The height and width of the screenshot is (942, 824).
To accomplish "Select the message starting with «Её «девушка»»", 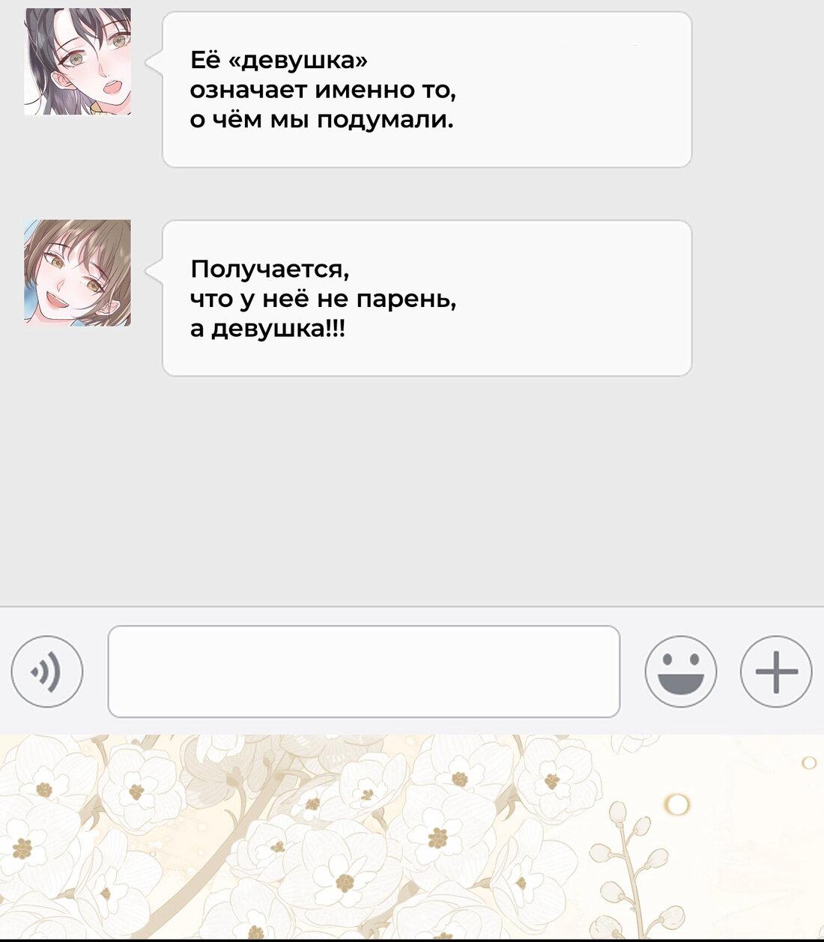I will [427, 90].
